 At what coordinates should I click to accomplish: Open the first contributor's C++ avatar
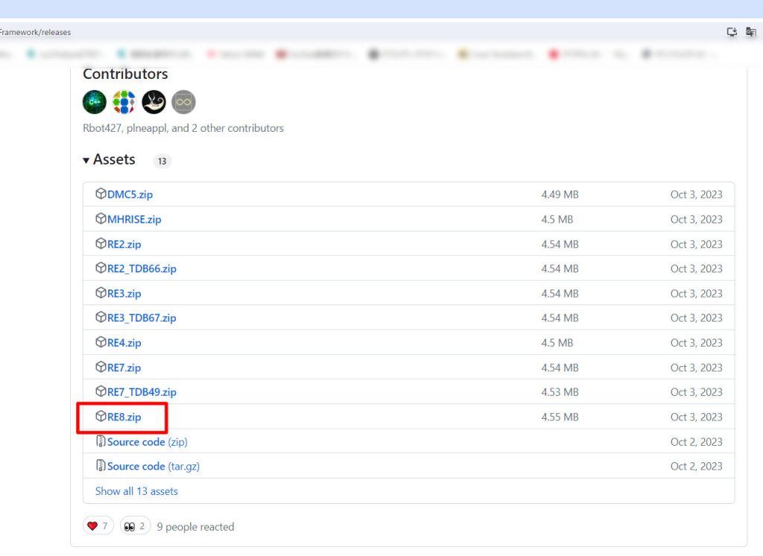[95, 102]
